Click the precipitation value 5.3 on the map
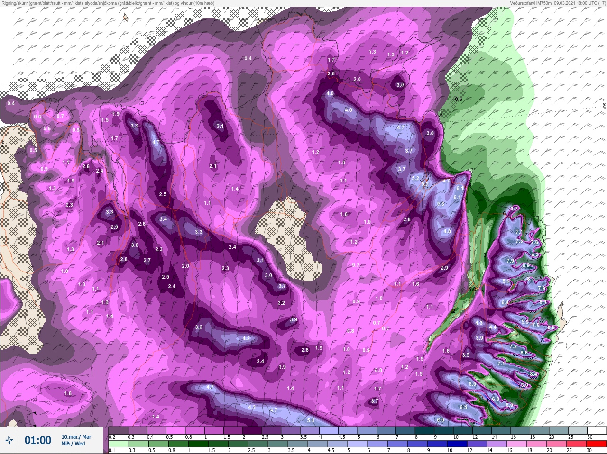The width and height of the screenshot is (607, 454). [441, 204]
